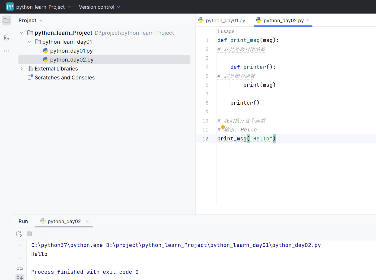This screenshot has height=280, width=376.
Task: Open Run panel more options menu
Action: click(43, 234)
